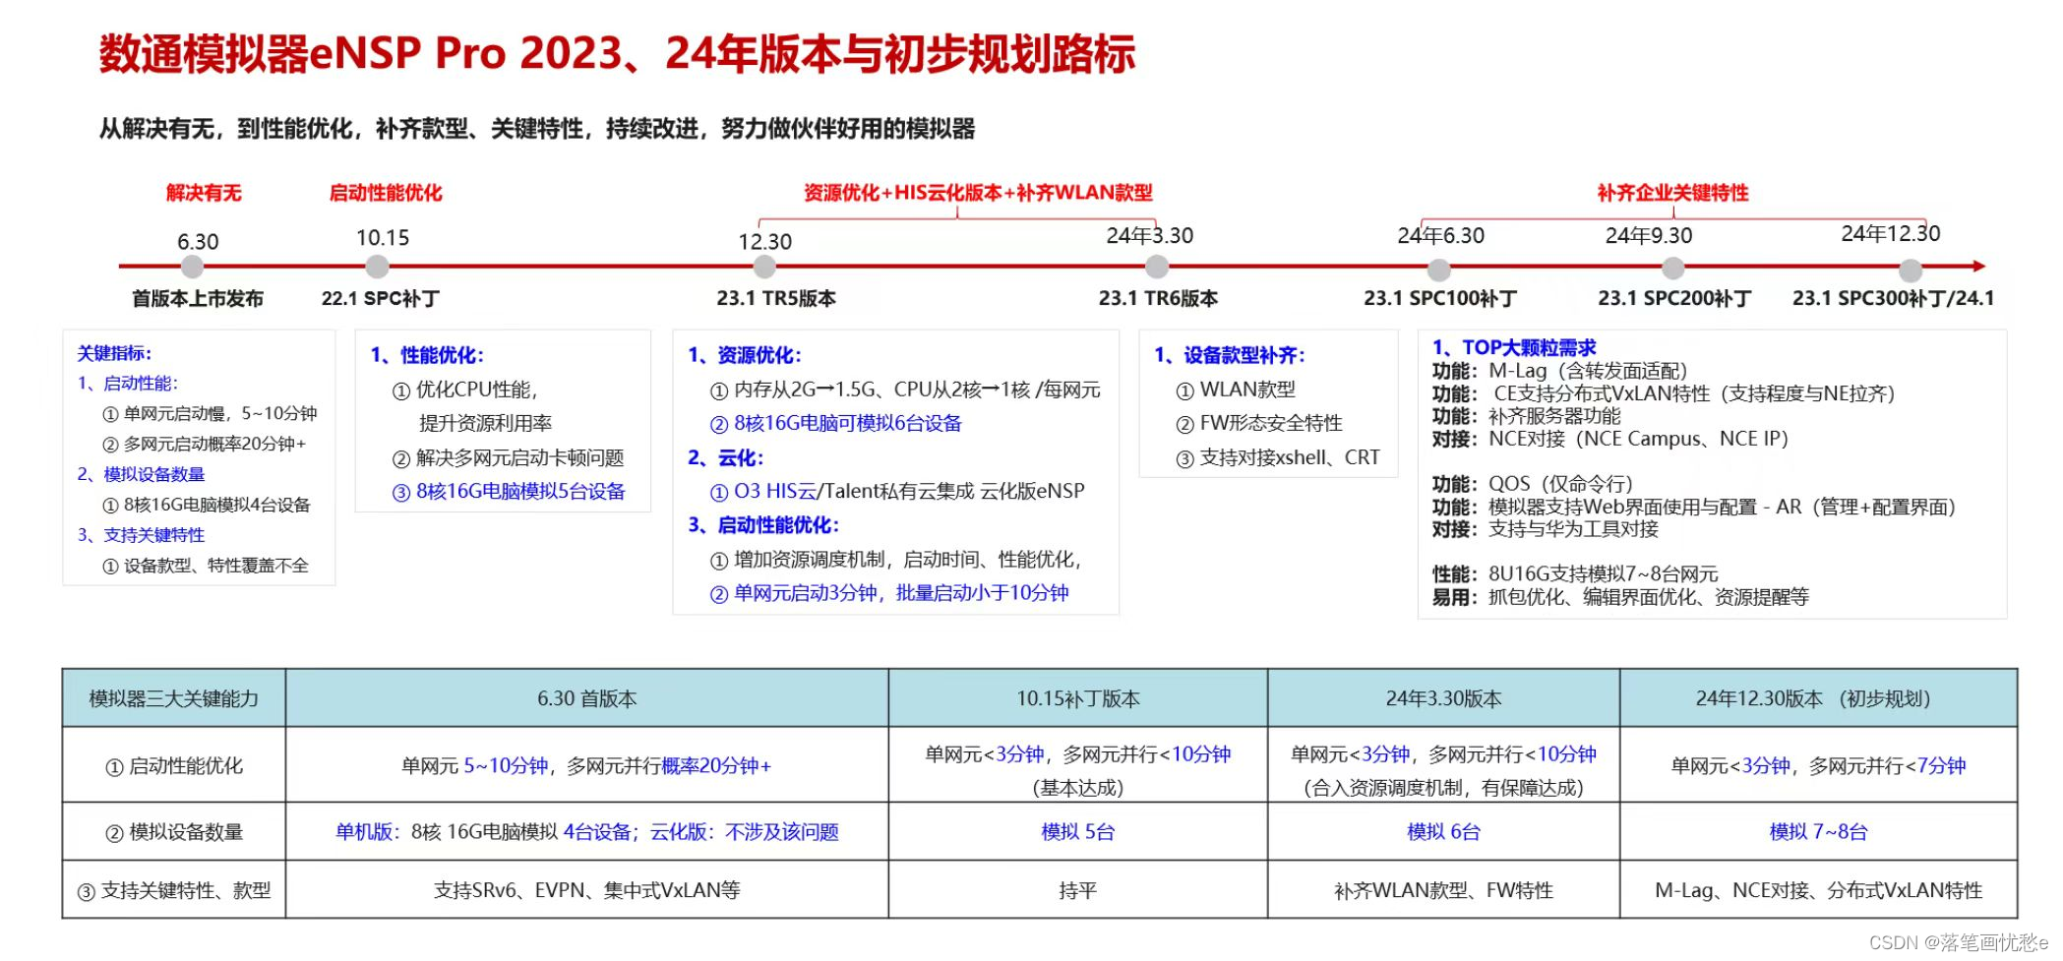
Task: Click the line M-Lag (含转发面适配)
Action: click(x=1560, y=371)
